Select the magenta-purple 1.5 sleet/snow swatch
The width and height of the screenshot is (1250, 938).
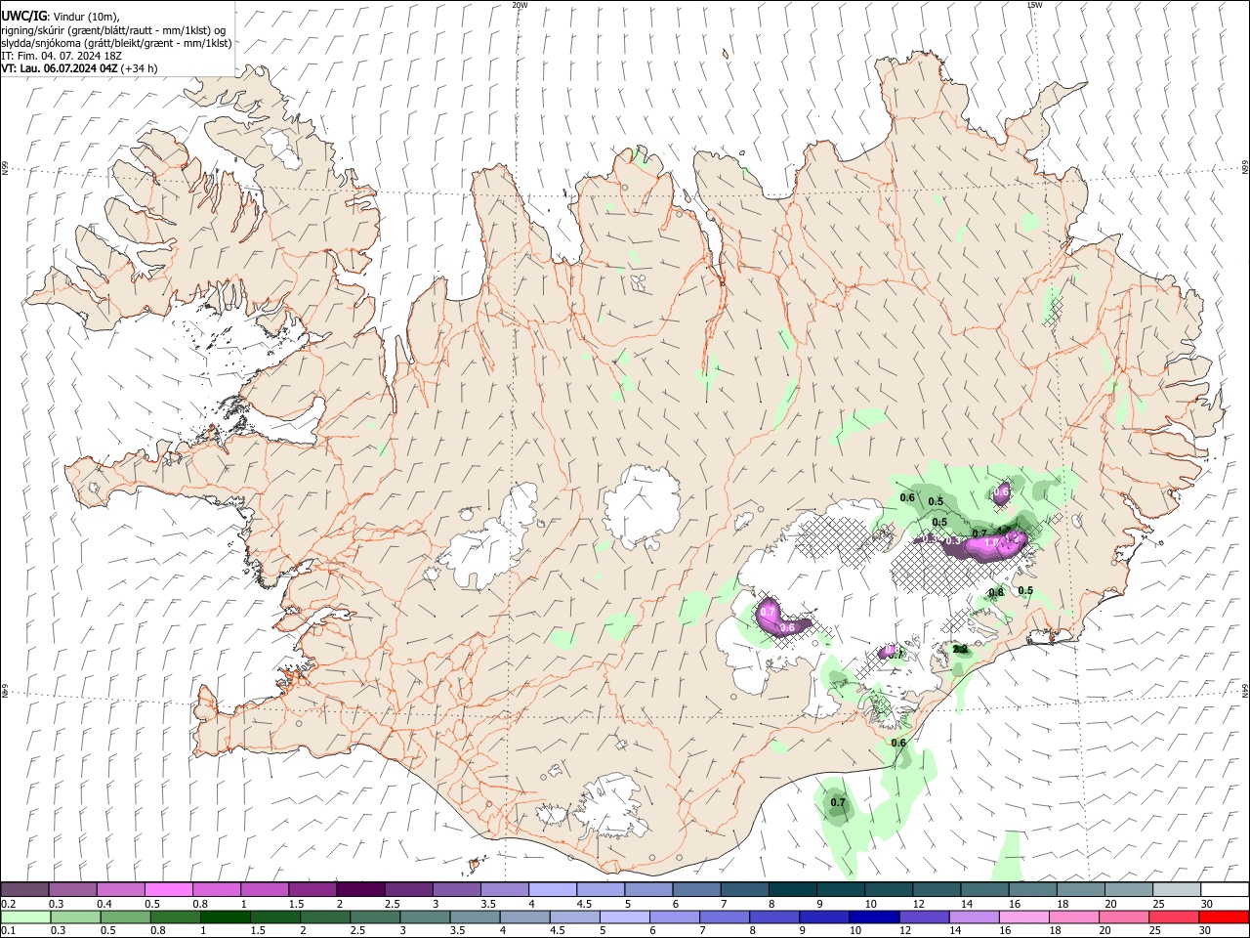312,889
